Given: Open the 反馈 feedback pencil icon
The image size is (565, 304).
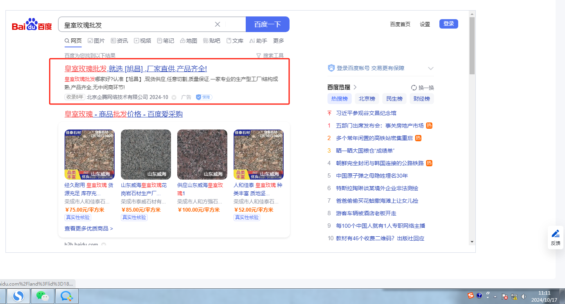Looking at the screenshot, I should 555,234.
